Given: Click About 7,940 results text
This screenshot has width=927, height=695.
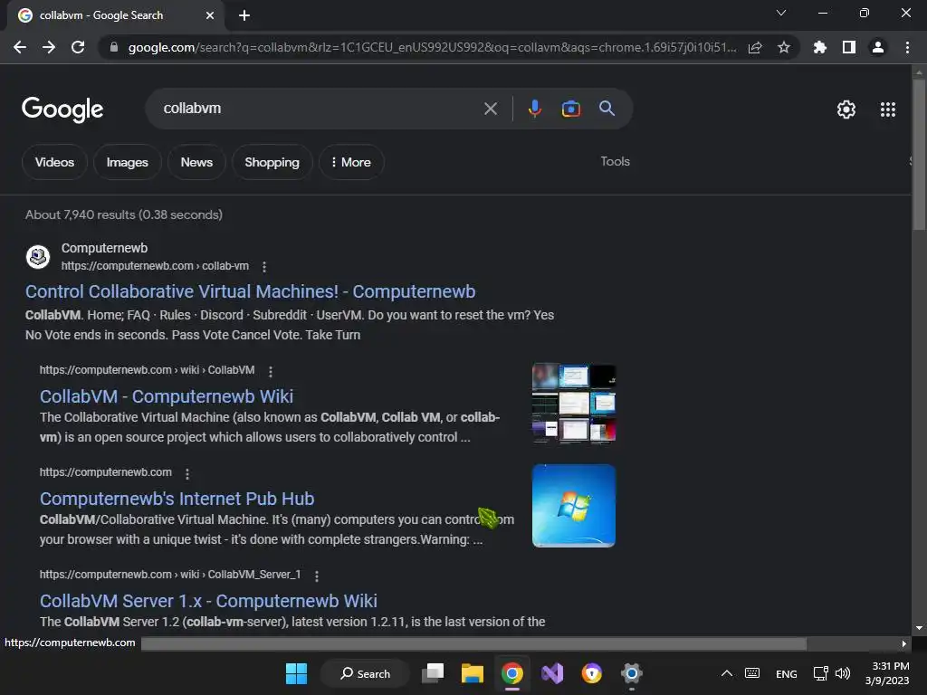Looking at the screenshot, I should [123, 214].
